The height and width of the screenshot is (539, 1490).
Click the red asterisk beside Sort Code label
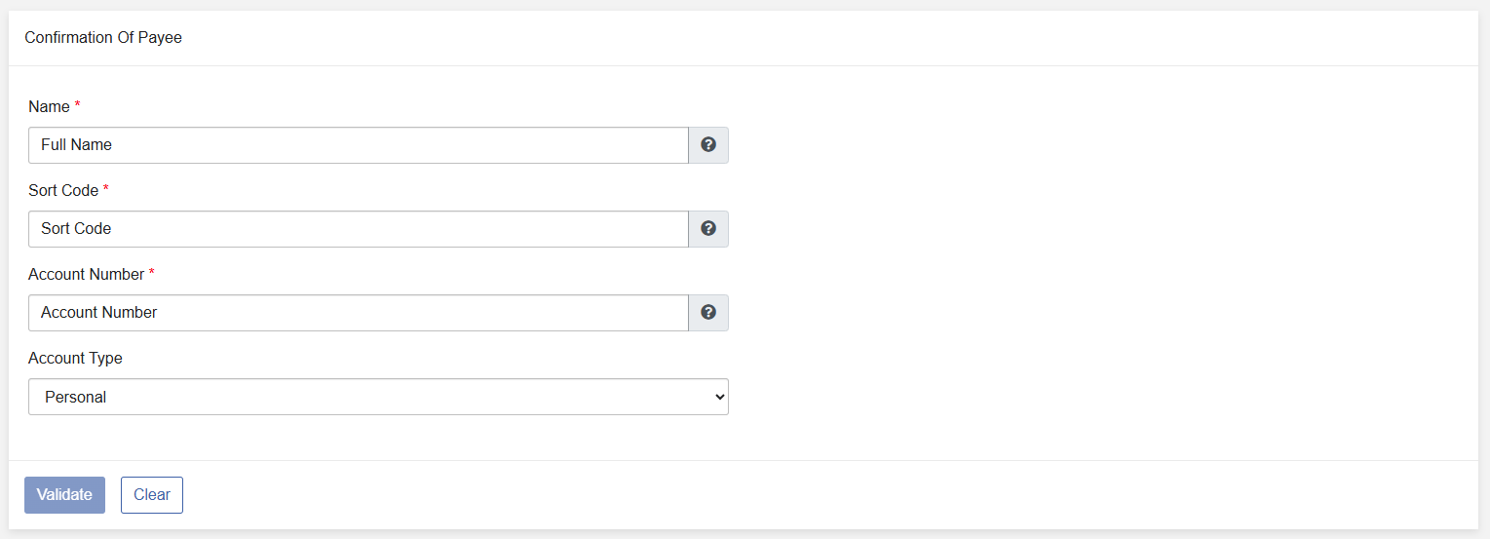click(105, 189)
